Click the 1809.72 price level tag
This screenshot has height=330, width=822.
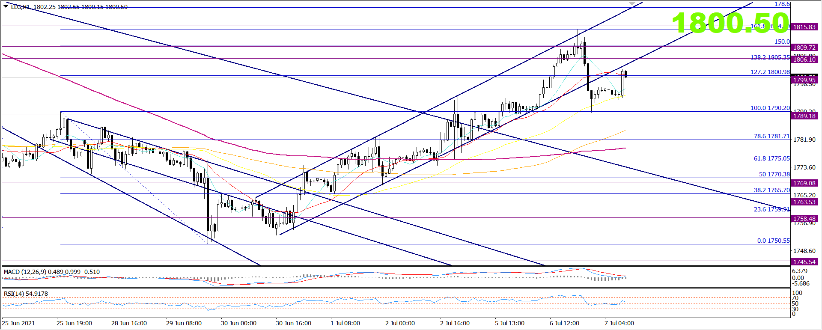click(x=804, y=48)
